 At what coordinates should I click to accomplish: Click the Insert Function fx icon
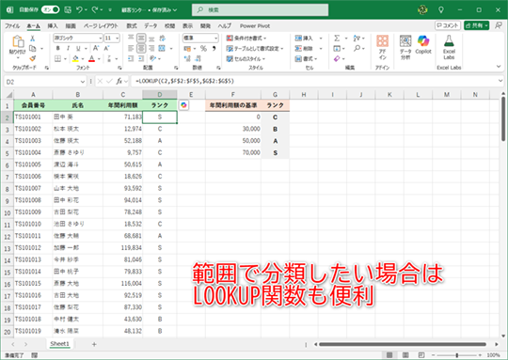tap(119, 81)
